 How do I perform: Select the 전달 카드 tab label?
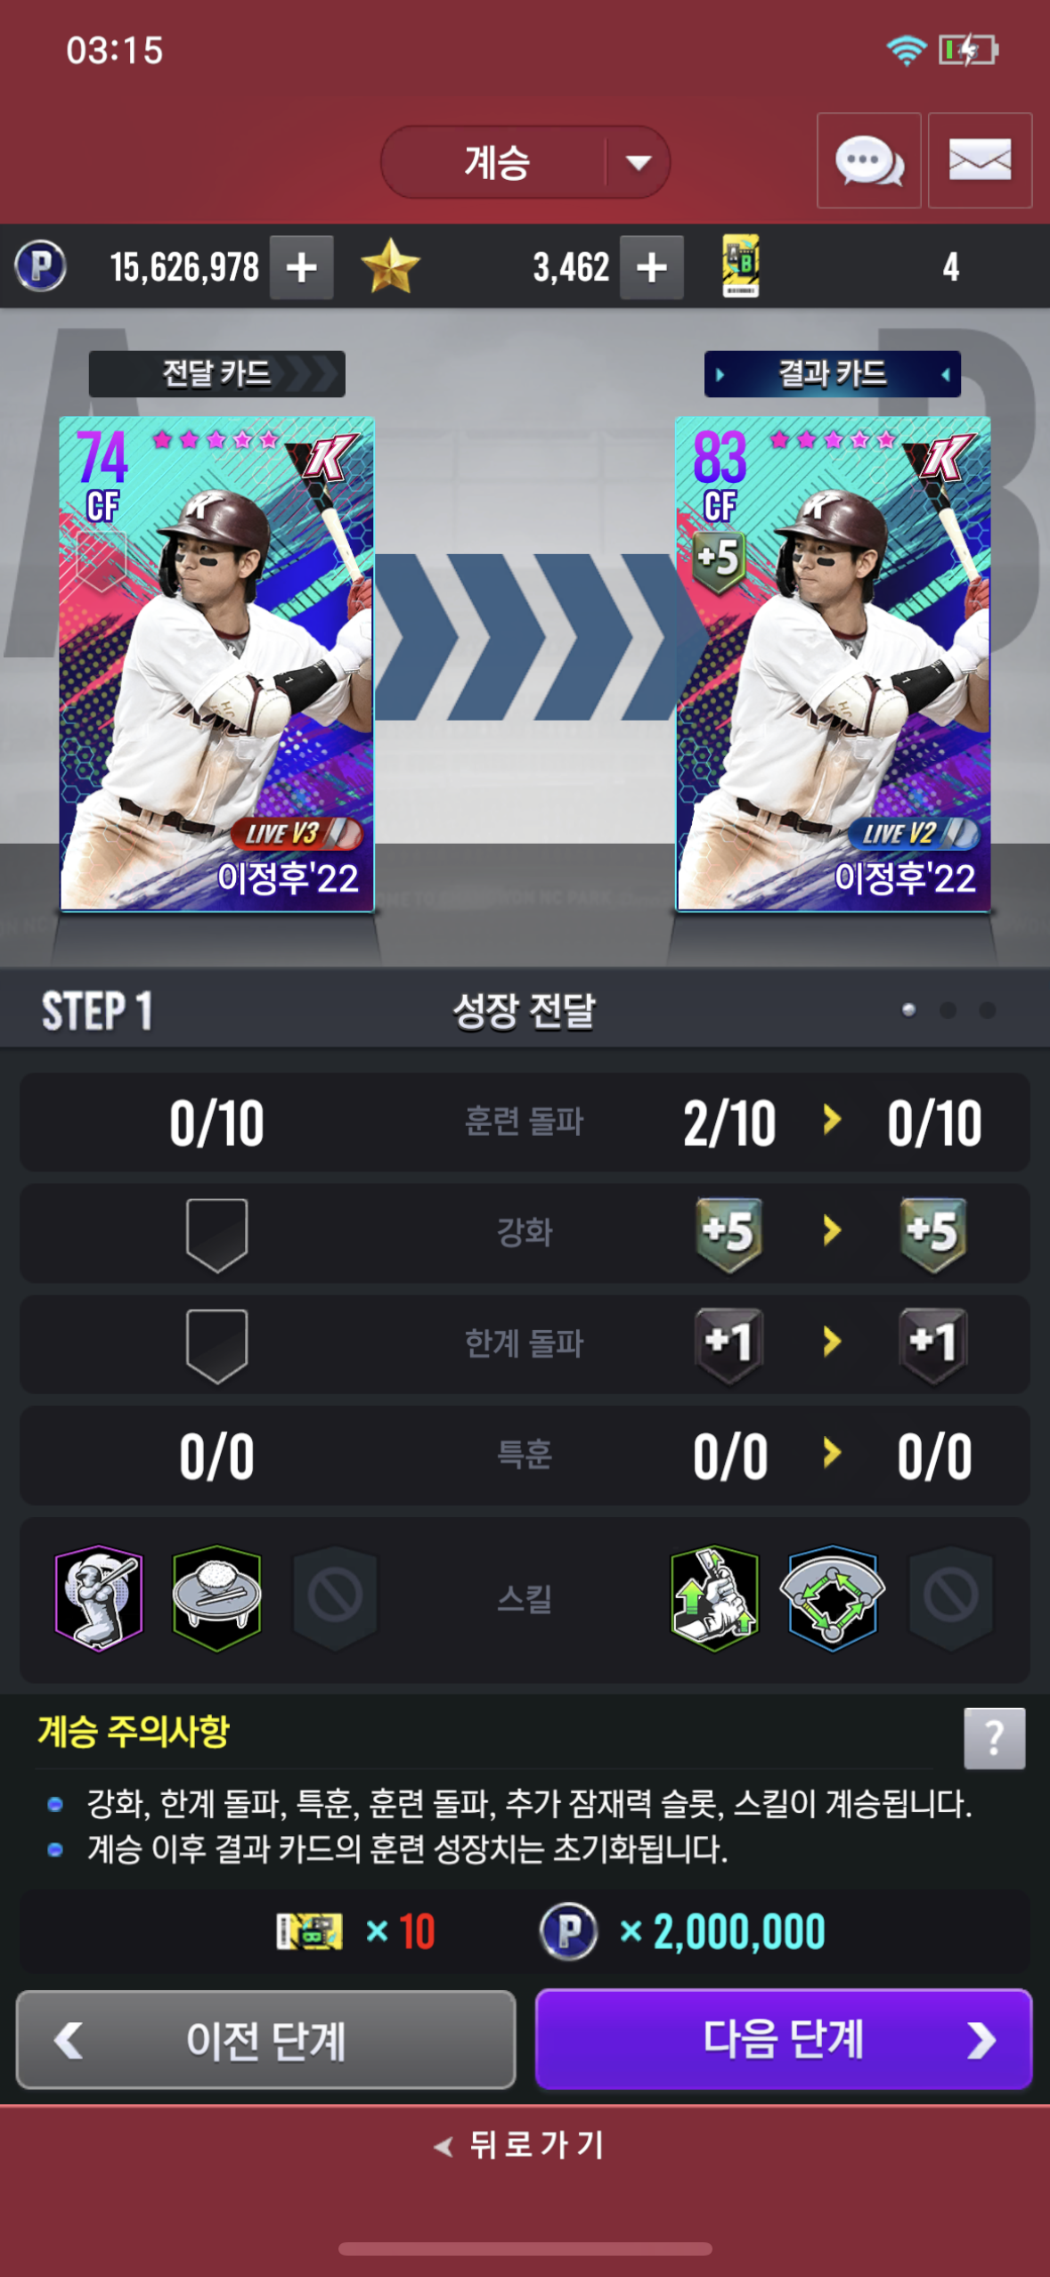pos(216,373)
